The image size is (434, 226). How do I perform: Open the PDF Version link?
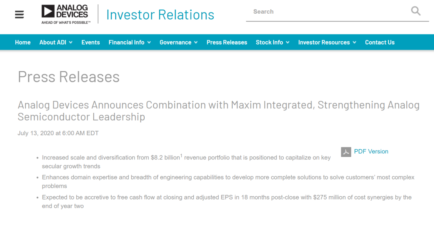coord(371,152)
